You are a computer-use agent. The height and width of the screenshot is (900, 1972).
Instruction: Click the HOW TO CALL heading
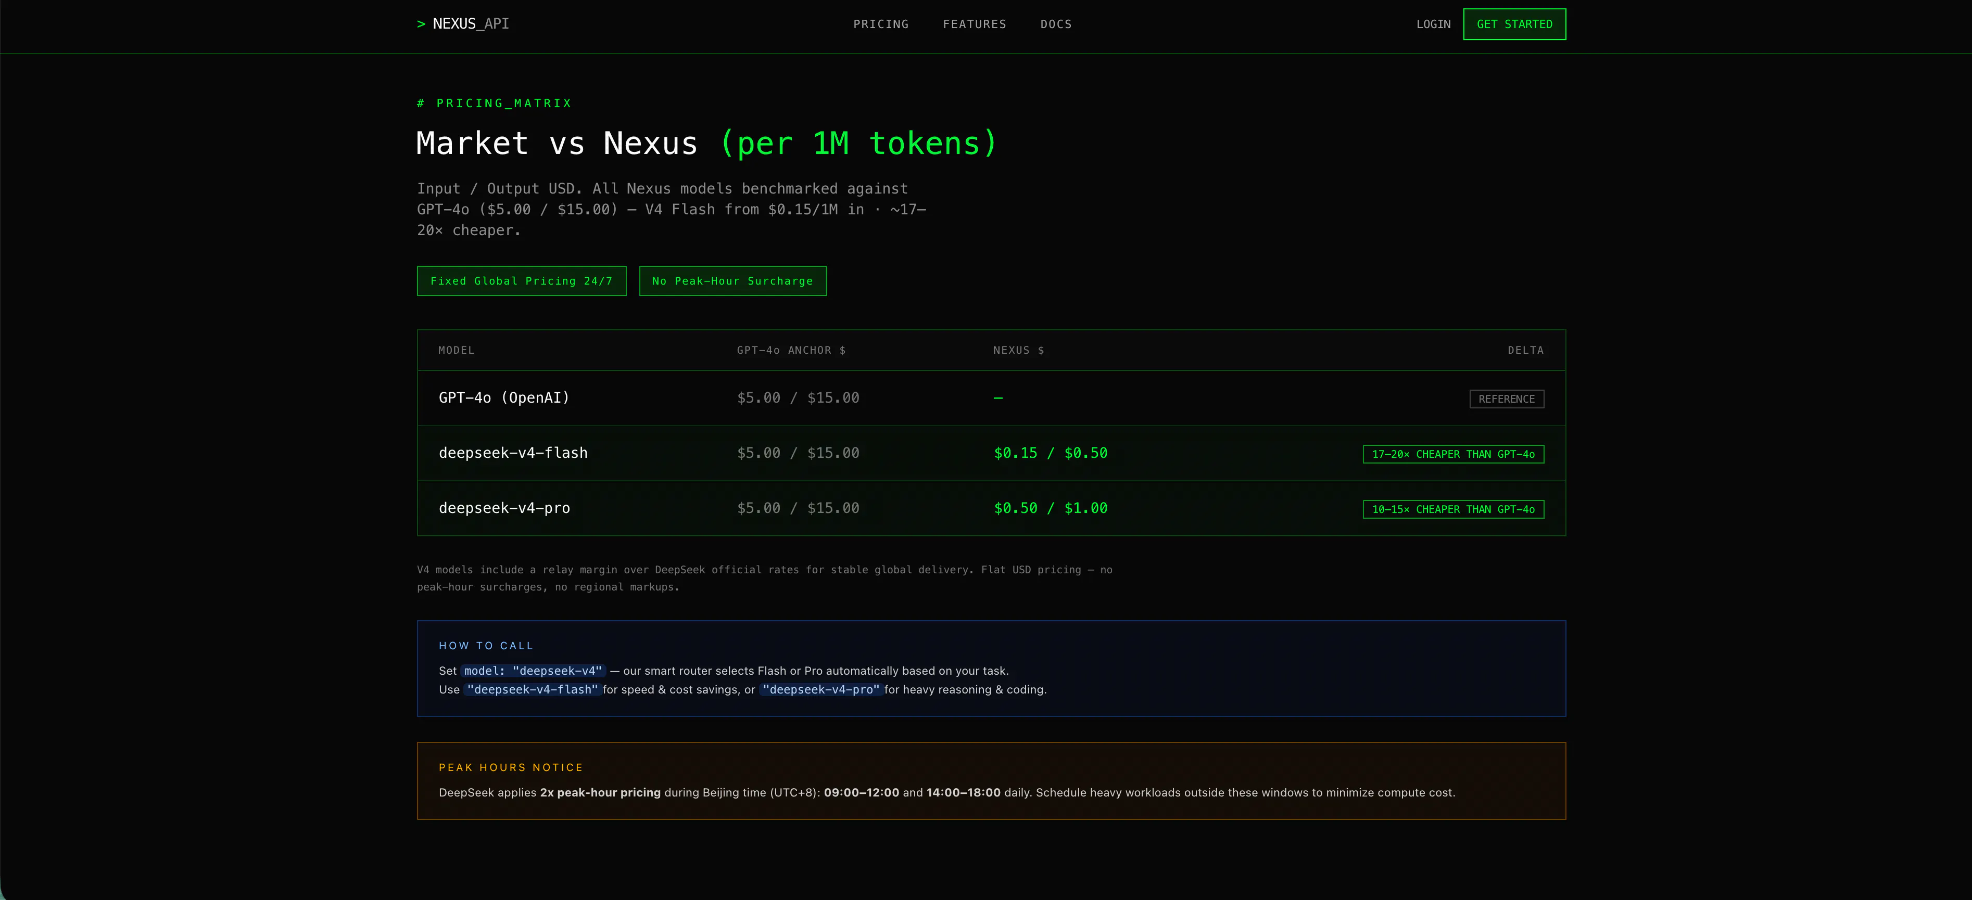[x=485, y=646]
